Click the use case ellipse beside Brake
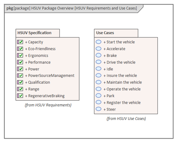178x143 pixels. point(98,55)
